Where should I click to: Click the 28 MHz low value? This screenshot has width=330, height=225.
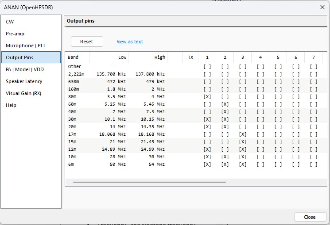click(x=118, y=157)
